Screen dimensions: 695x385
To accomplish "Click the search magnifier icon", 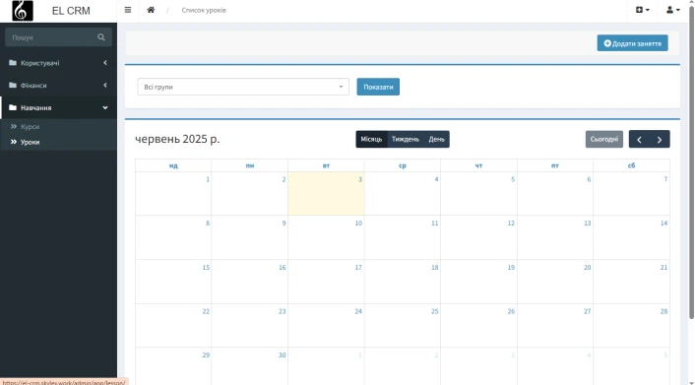I will [x=101, y=37].
